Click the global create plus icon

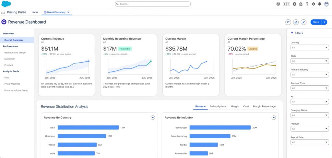click(294, 4)
